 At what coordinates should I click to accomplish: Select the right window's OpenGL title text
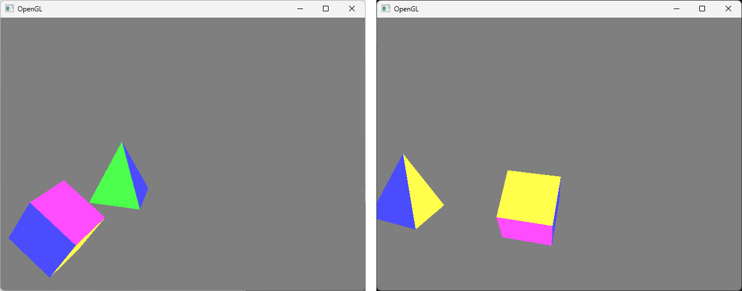[406, 9]
